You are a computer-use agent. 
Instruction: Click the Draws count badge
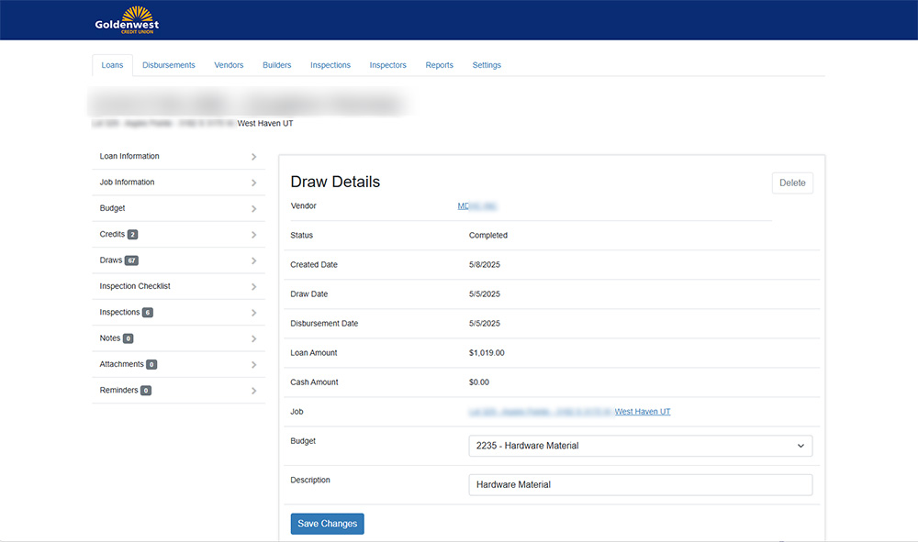point(131,260)
